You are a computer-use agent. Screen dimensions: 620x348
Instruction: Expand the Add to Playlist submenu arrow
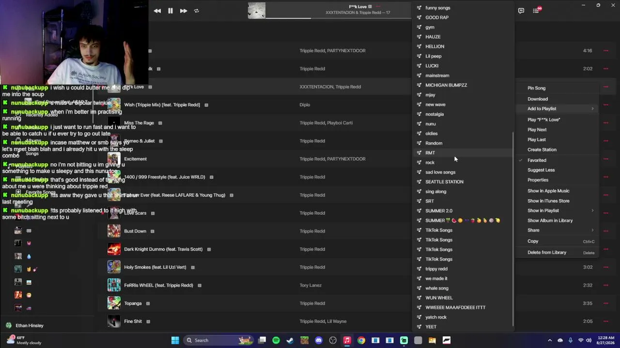[x=592, y=109]
